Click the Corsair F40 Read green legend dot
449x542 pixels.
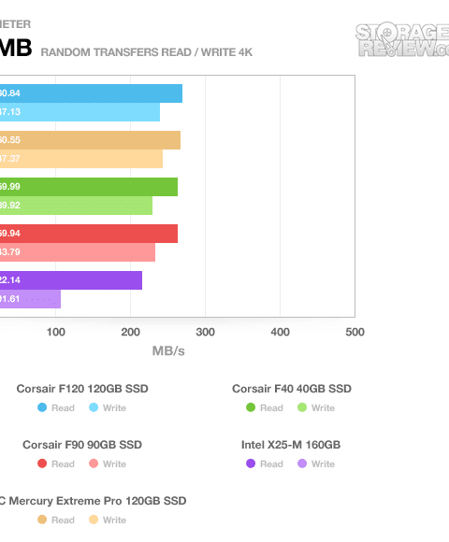(251, 407)
